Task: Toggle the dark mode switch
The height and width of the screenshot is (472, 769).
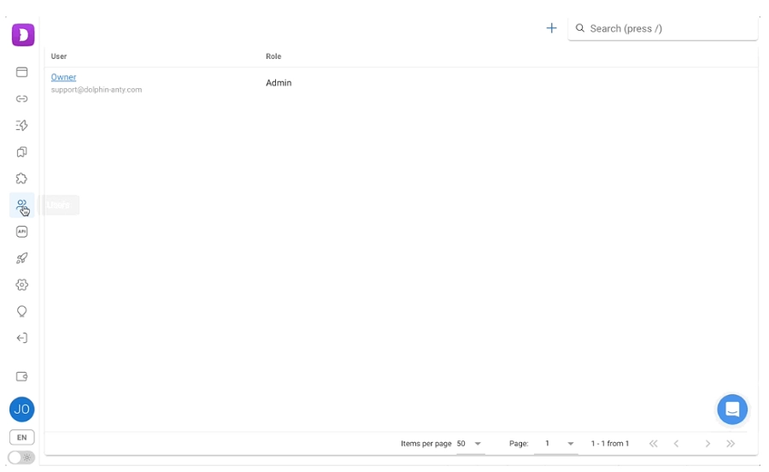Action: tap(21, 457)
